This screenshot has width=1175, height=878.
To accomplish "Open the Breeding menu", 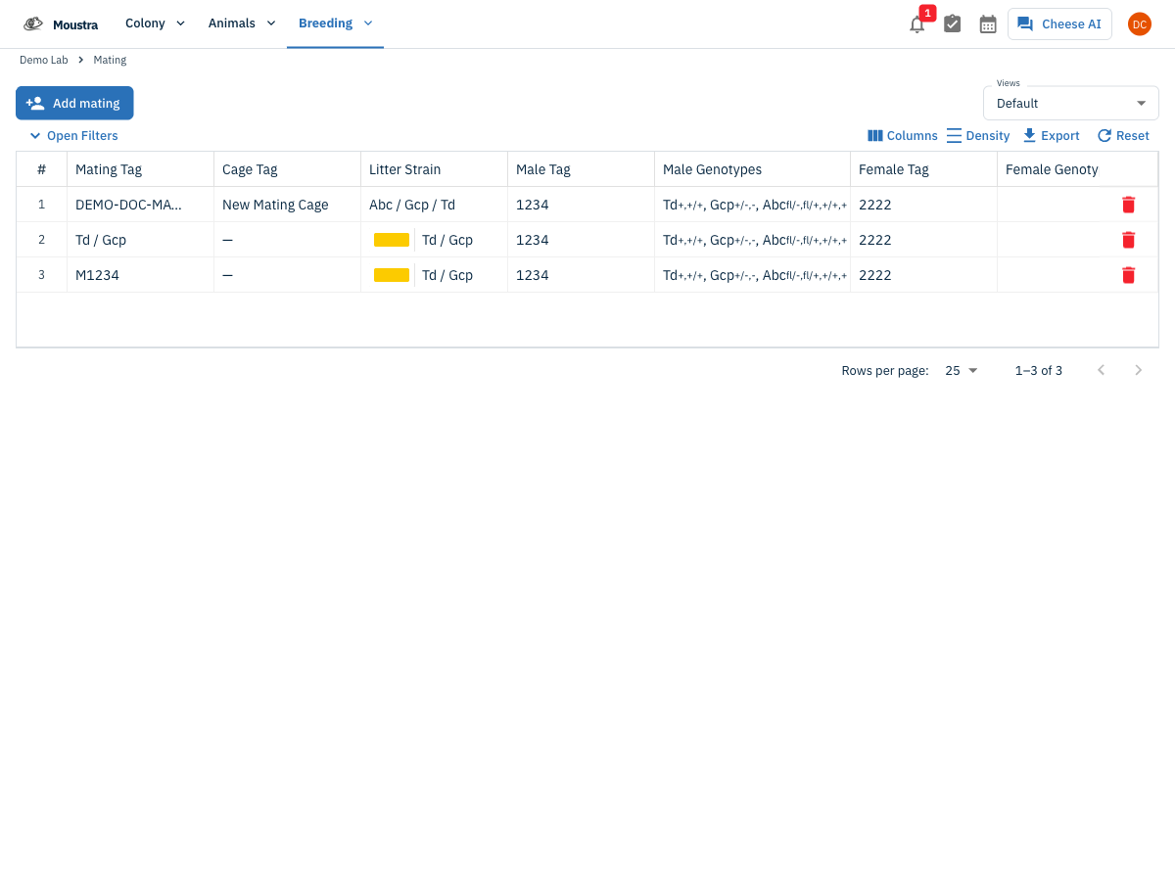I will [335, 23].
